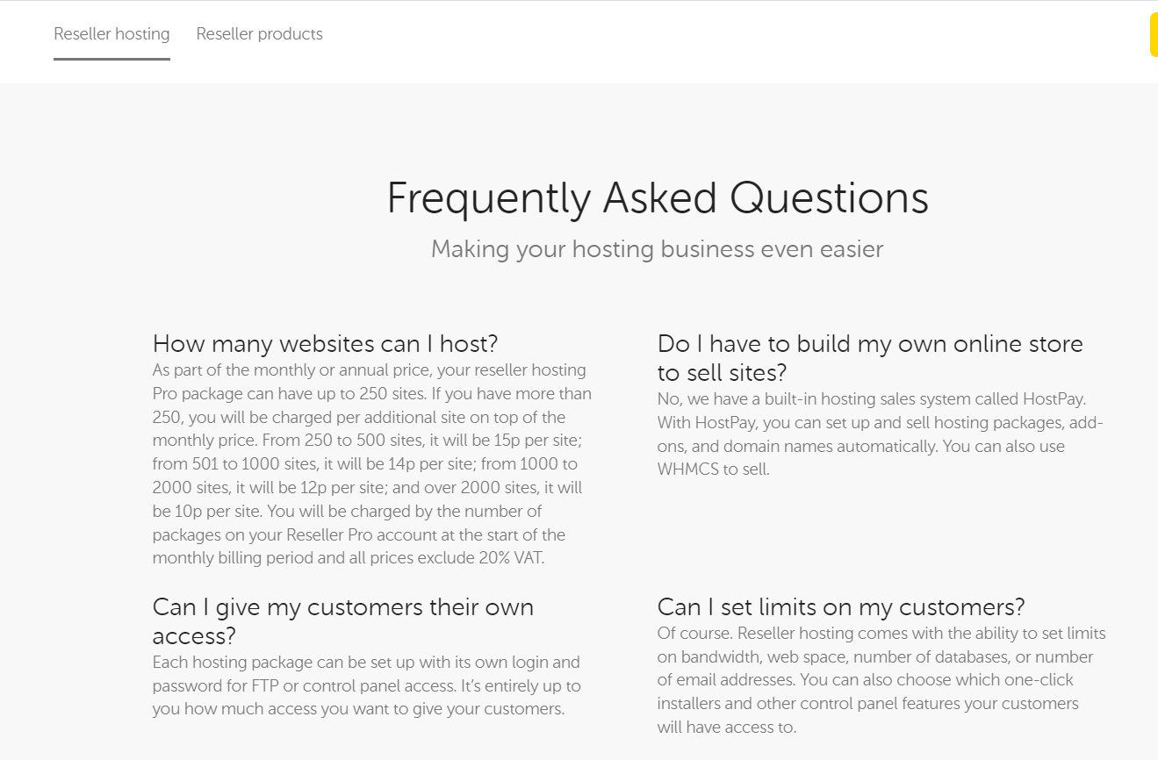Viewport: 1158px width, 760px height.
Task: Open the Reseller hosting tab
Action: (x=111, y=34)
